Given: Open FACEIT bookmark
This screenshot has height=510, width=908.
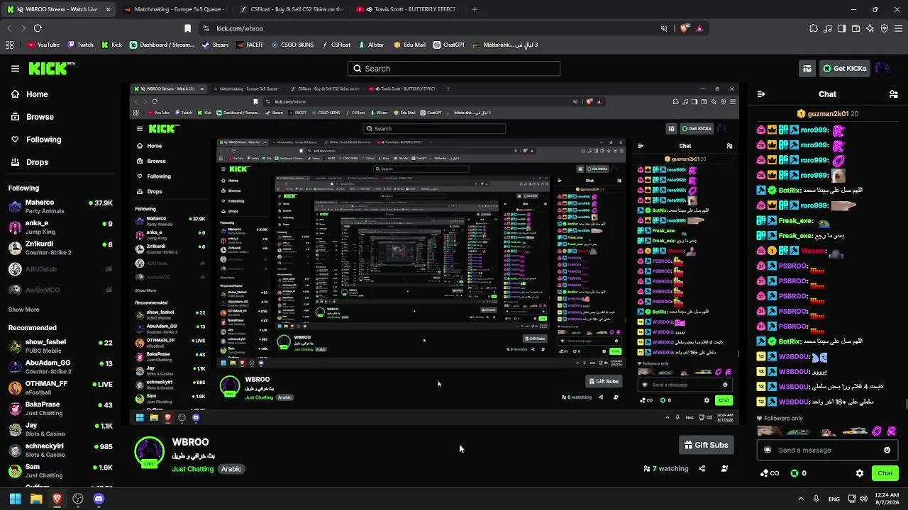Looking at the screenshot, I should click(250, 45).
